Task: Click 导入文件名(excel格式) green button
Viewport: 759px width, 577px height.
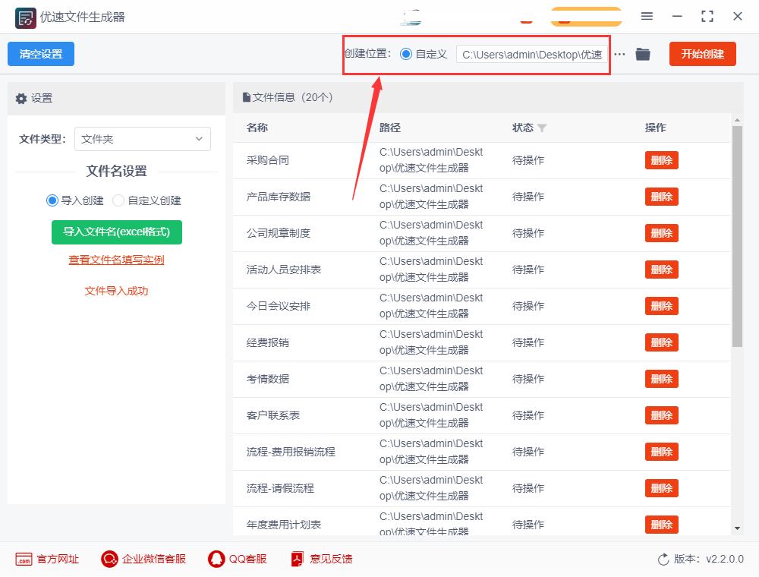Action: tap(116, 232)
